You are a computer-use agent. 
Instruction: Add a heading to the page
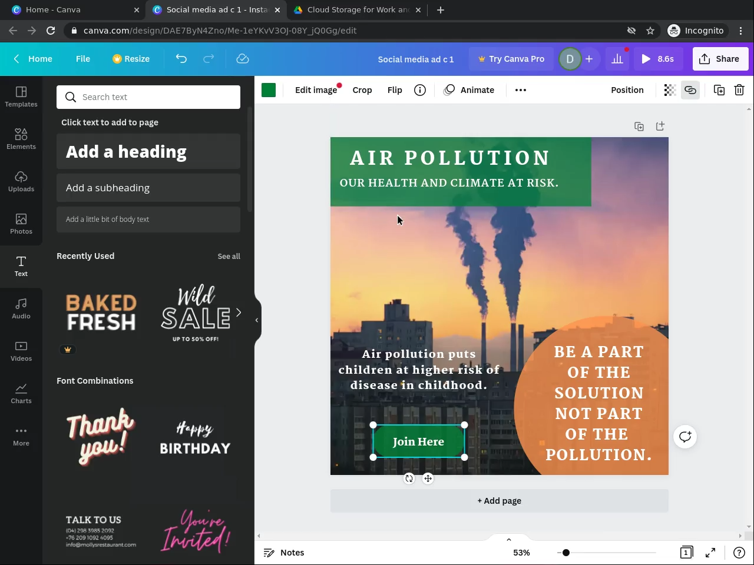pos(148,152)
